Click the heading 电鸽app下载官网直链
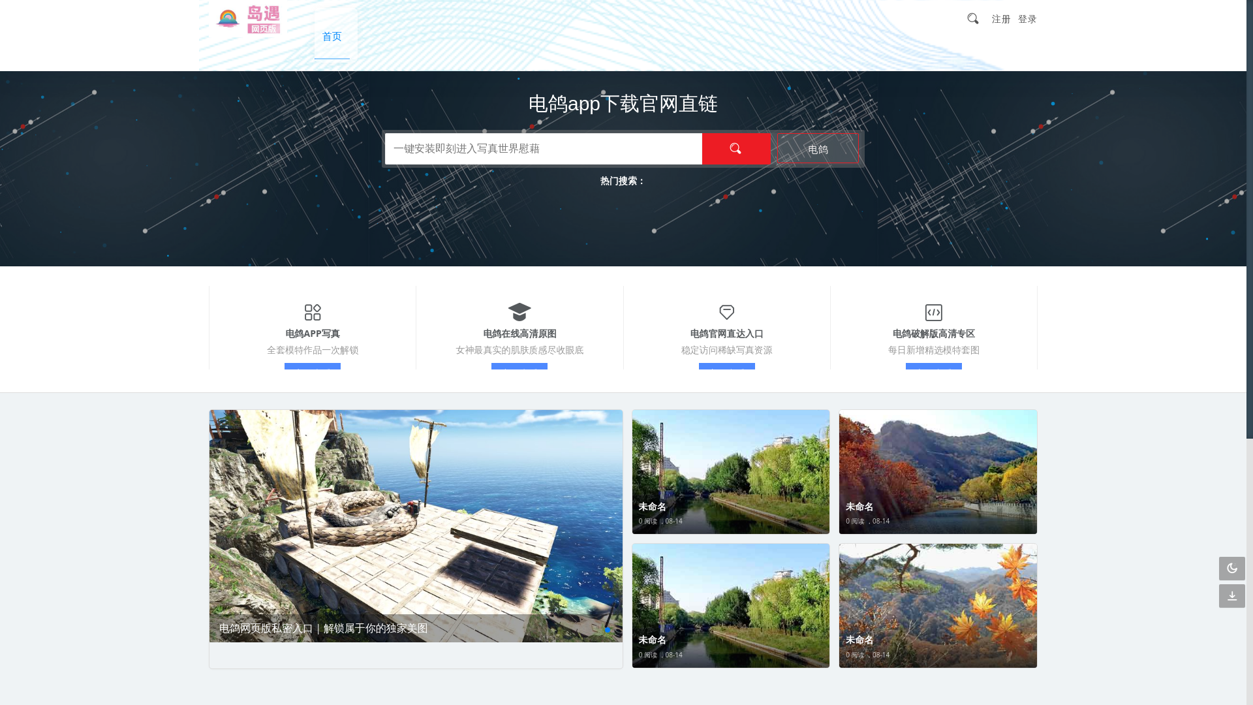Viewport: 1253px width, 705px height. (x=623, y=104)
